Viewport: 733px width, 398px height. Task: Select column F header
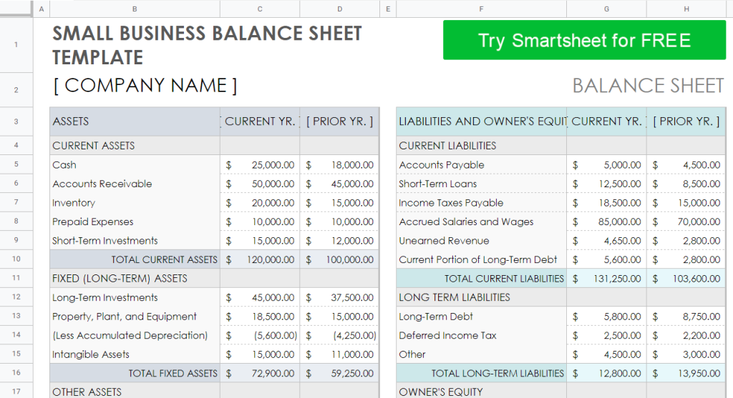(481, 9)
